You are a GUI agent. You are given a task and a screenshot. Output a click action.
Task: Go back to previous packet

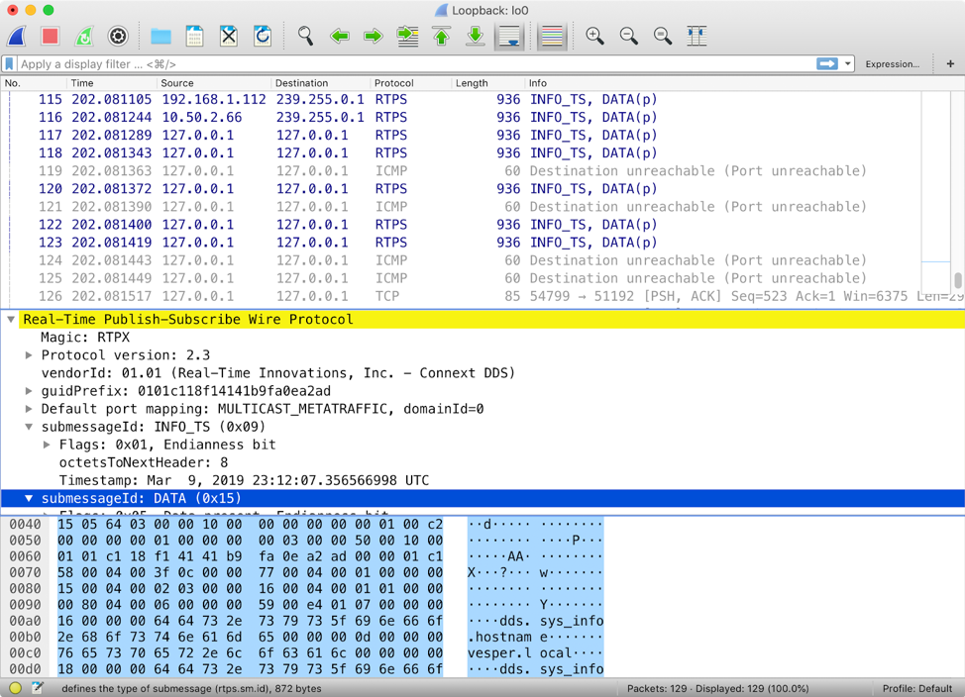339,37
